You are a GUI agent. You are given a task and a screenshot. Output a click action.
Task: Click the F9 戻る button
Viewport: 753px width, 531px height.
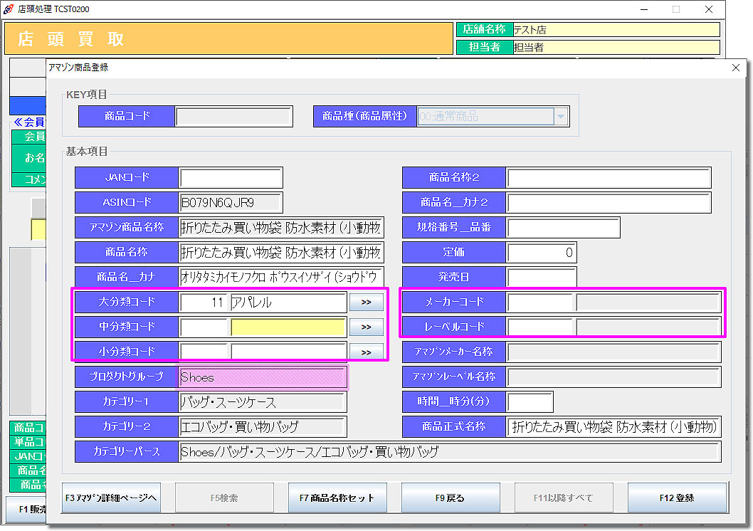451,498
